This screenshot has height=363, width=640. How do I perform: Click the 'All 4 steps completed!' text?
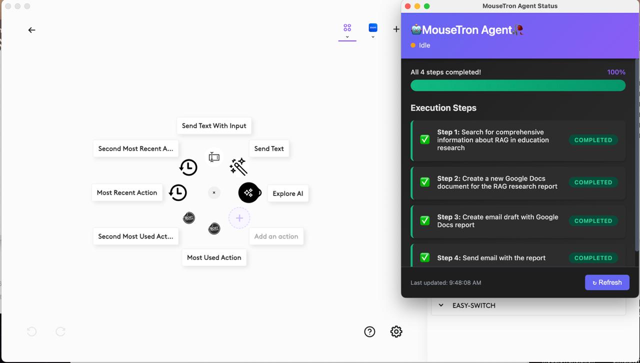[446, 72]
